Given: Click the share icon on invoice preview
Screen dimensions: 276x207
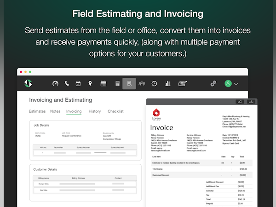Looking at the screenshot, I should 240,102.
